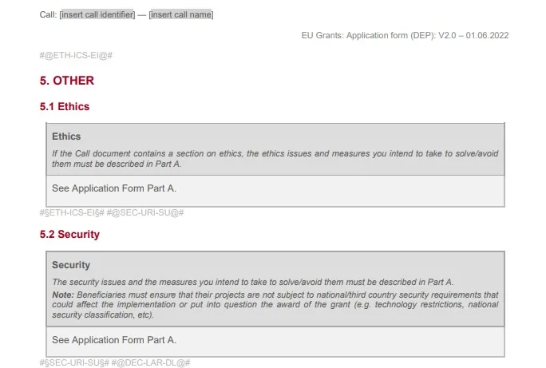The height and width of the screenshot is (368, 546).
Task: Click the Security answer field text
Action: coord(114,340)
